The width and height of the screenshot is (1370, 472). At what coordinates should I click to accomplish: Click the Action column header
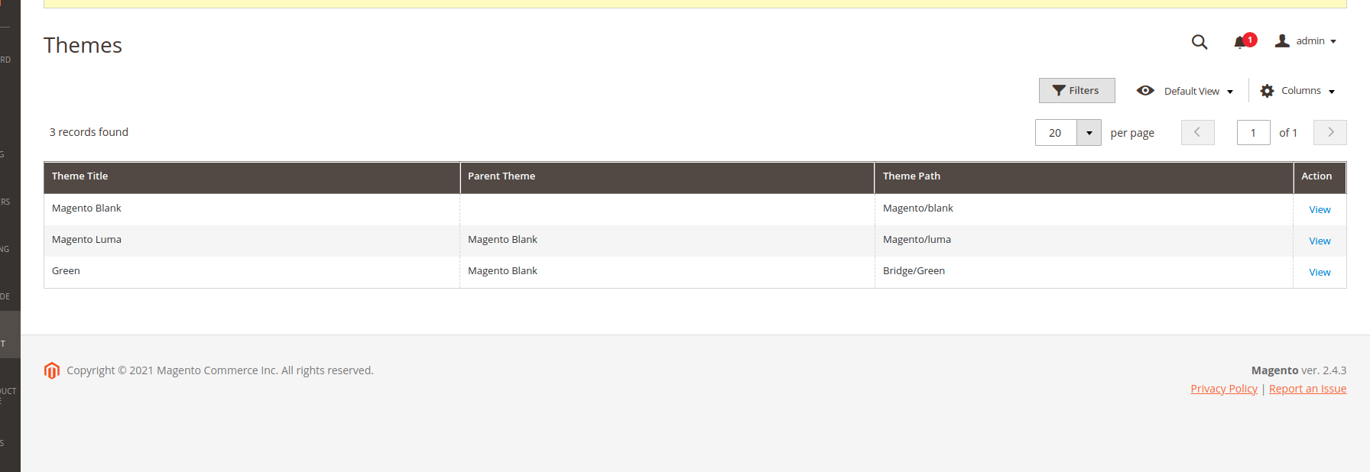[1320, 176]
